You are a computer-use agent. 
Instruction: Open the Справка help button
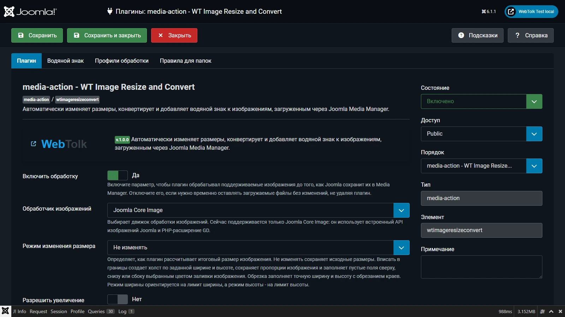[531, 35]
